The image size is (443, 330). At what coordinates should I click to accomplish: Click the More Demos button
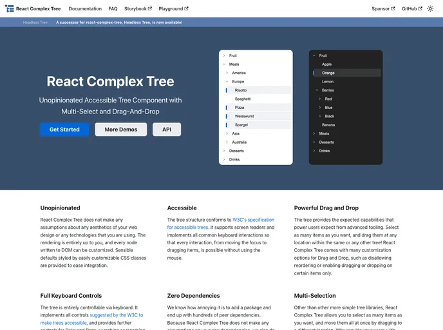121,130
